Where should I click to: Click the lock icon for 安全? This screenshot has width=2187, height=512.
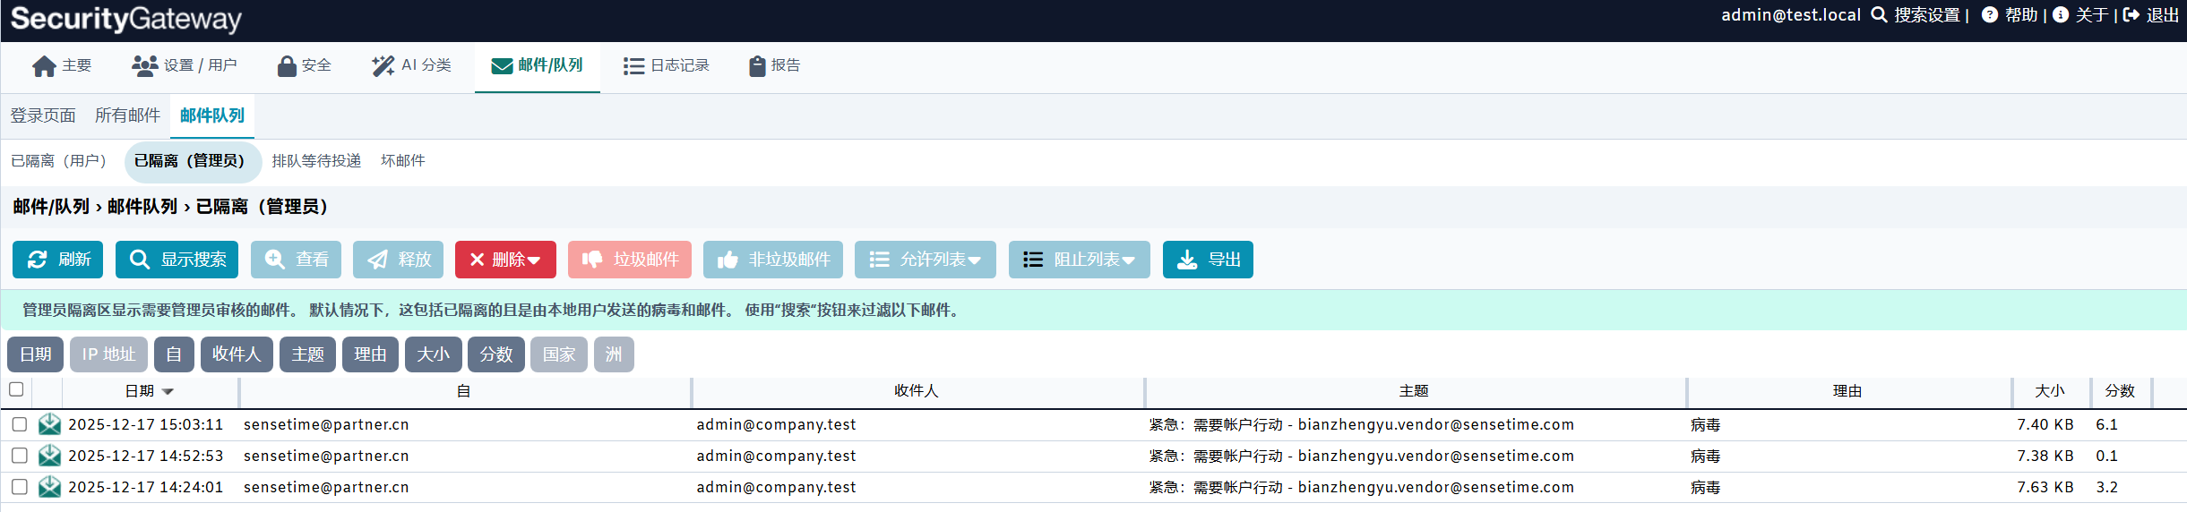[287, 66]
